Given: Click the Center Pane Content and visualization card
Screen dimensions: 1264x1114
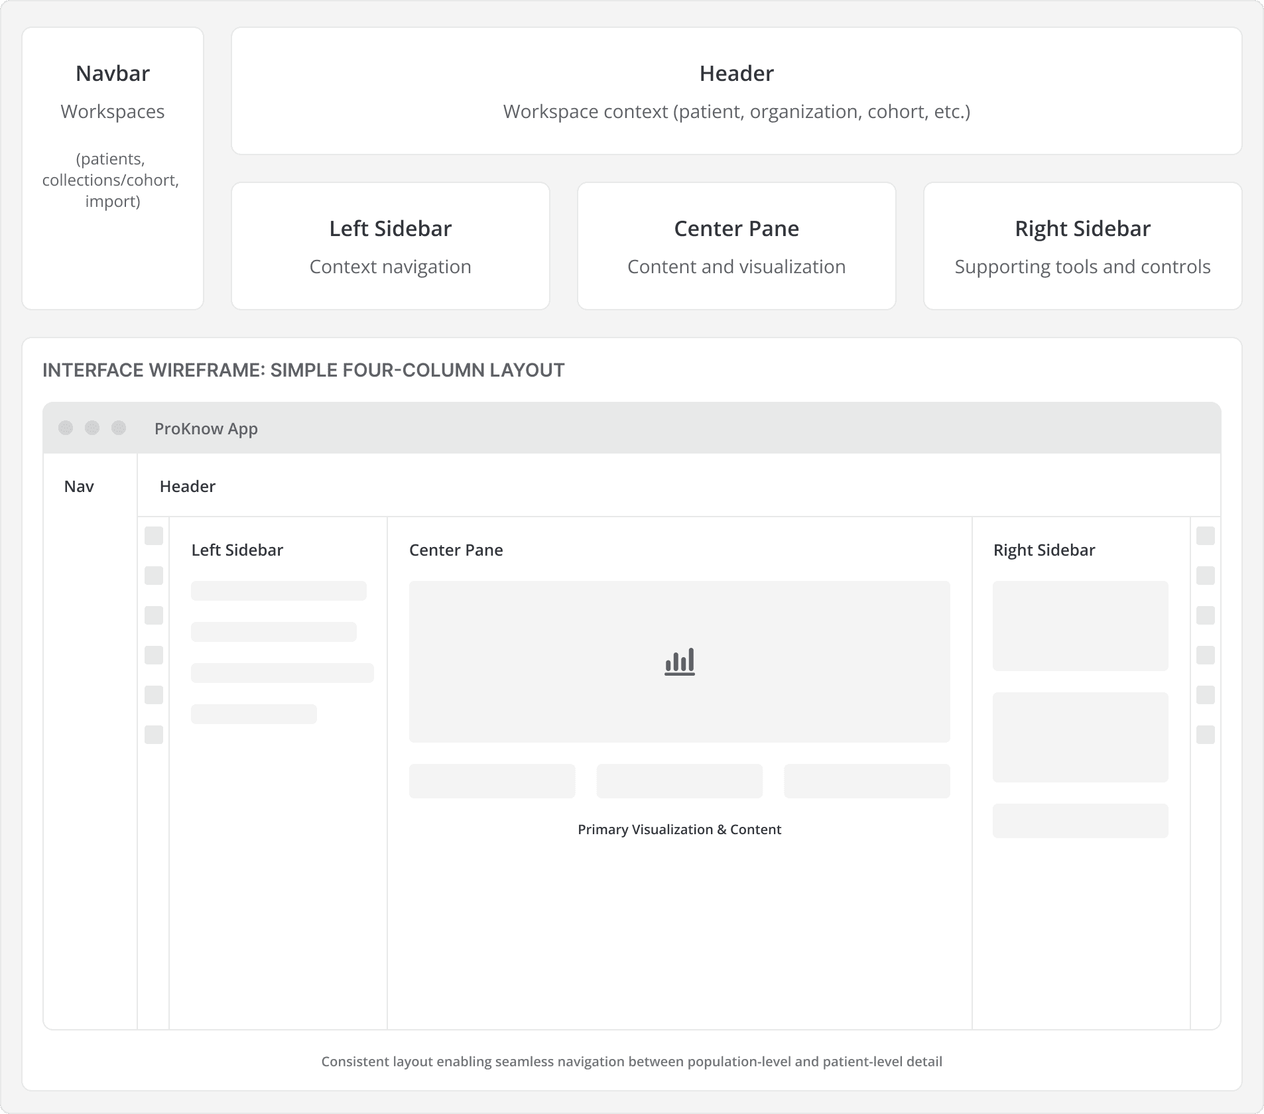Looking at the screenshot, I should pos(736,246).
